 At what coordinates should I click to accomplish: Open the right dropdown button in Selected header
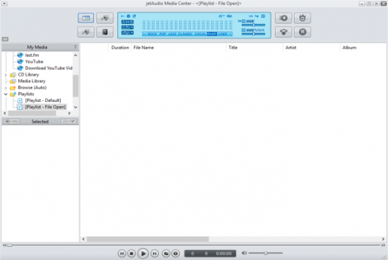click(x=68, y=121)
